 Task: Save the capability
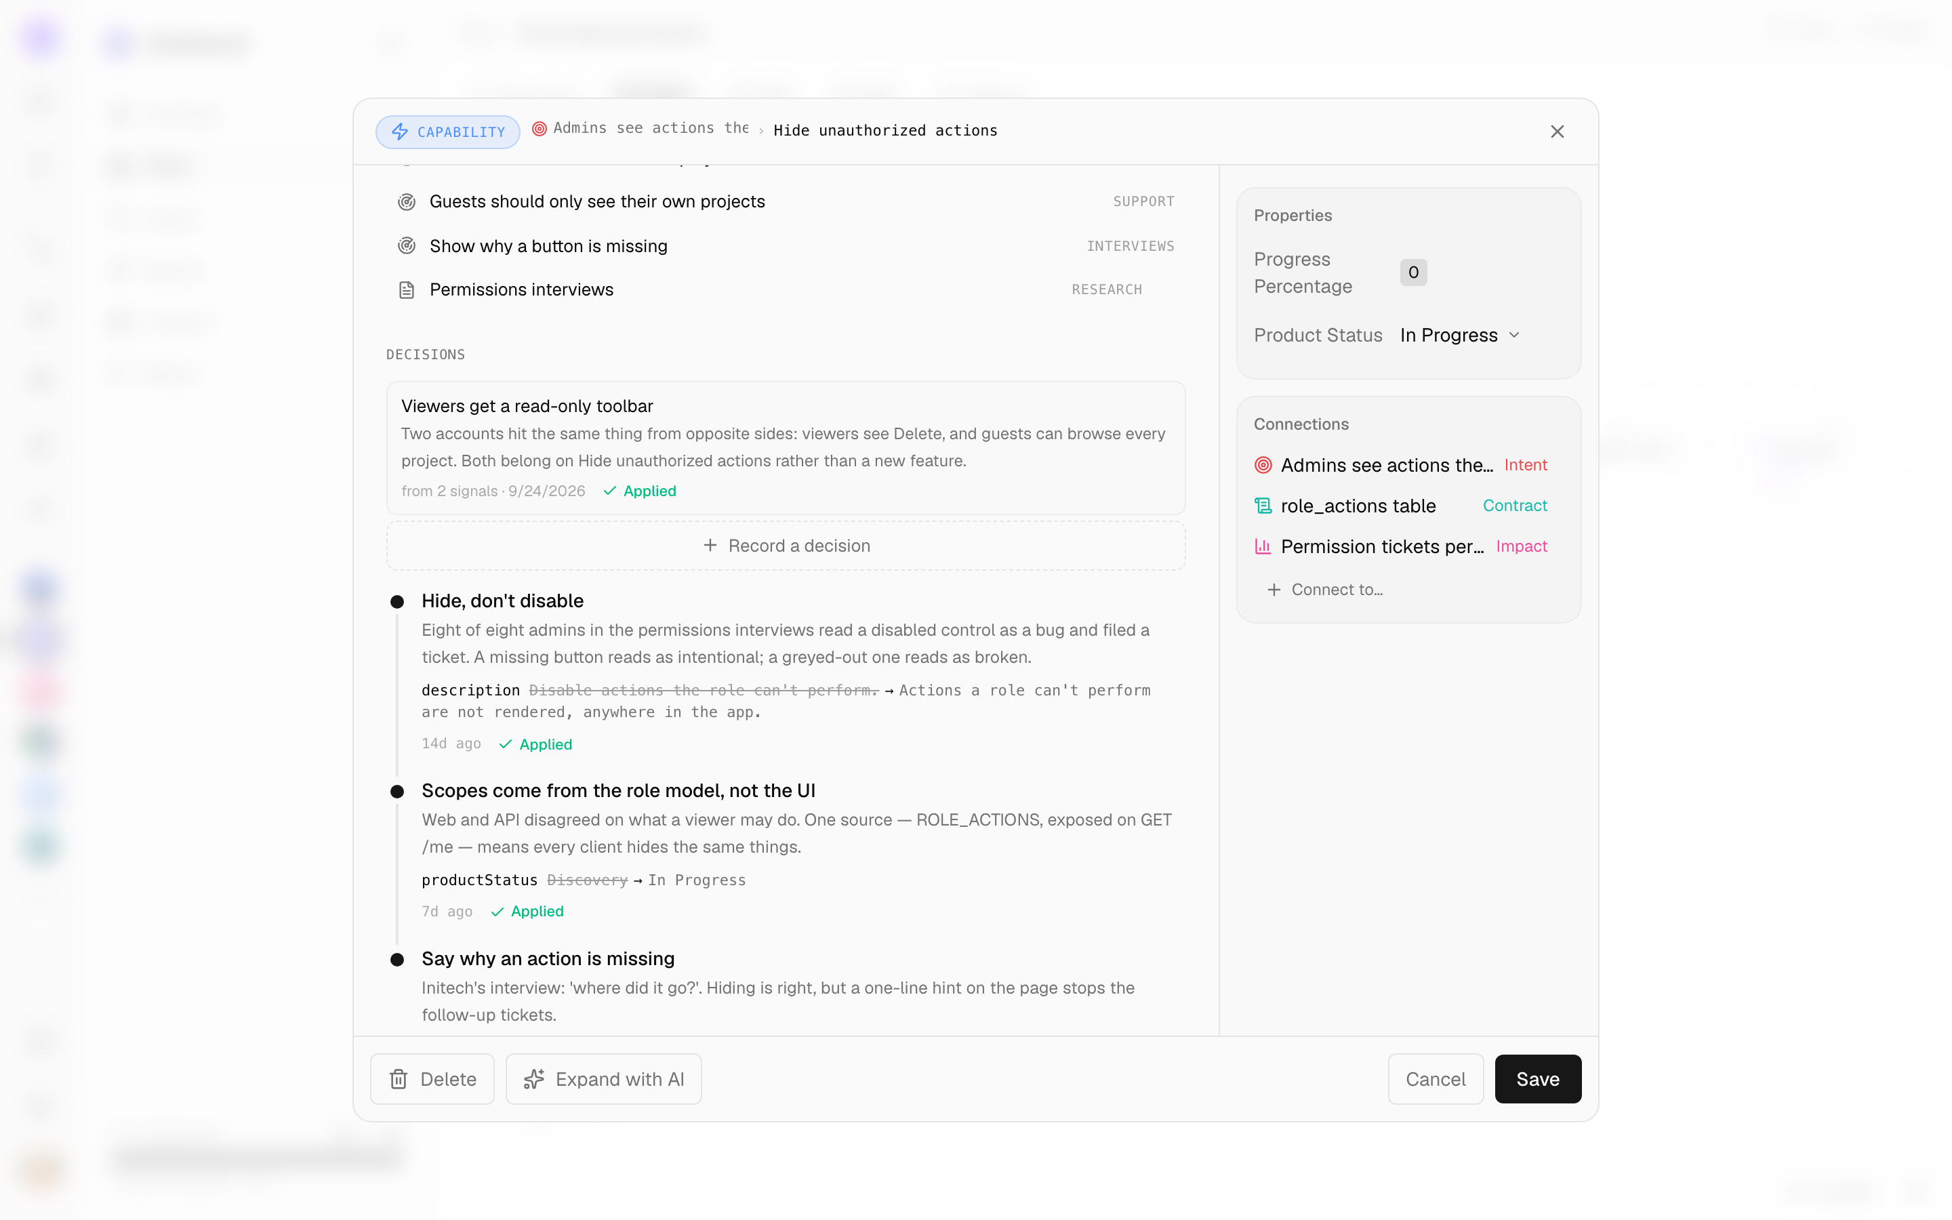[1537, 1079]
